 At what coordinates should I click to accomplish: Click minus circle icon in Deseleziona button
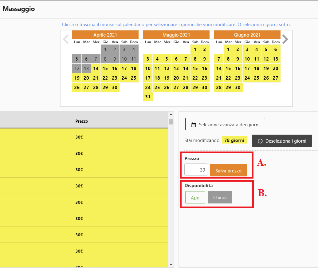tap(260, 141)
